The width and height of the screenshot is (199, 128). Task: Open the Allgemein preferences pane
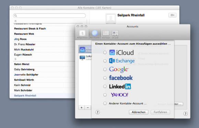pyautogui.click(x=82, y=34)
